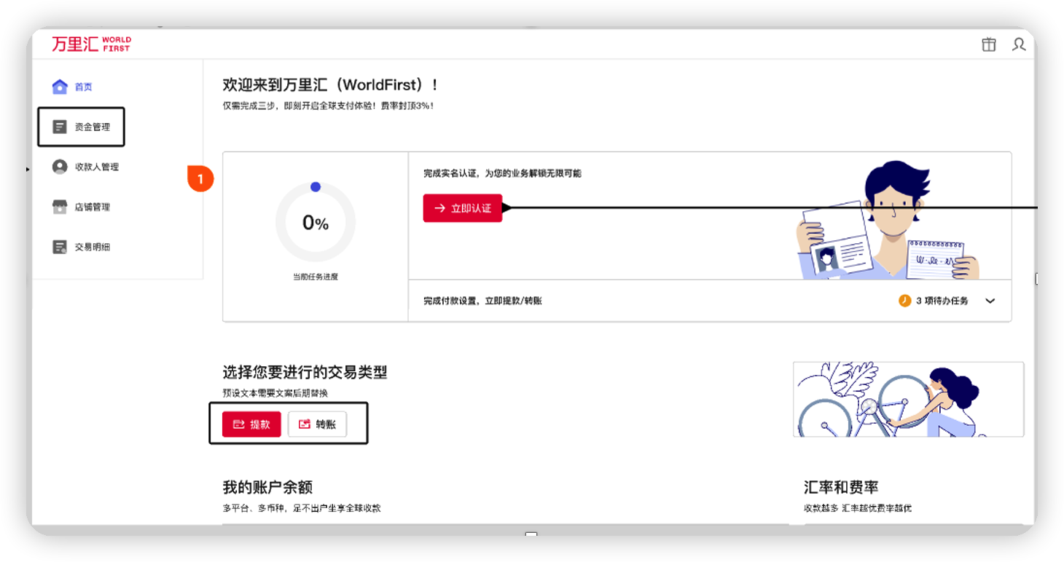The image size is (1064, 562).
Task: Click the 选择您要进行的交易类型 heading
Action: (305, 372)
